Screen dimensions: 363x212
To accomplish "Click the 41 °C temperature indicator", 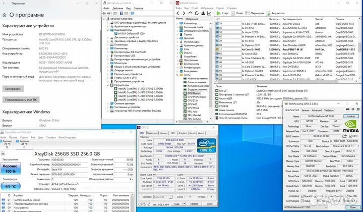I will (x=11, y=186).
